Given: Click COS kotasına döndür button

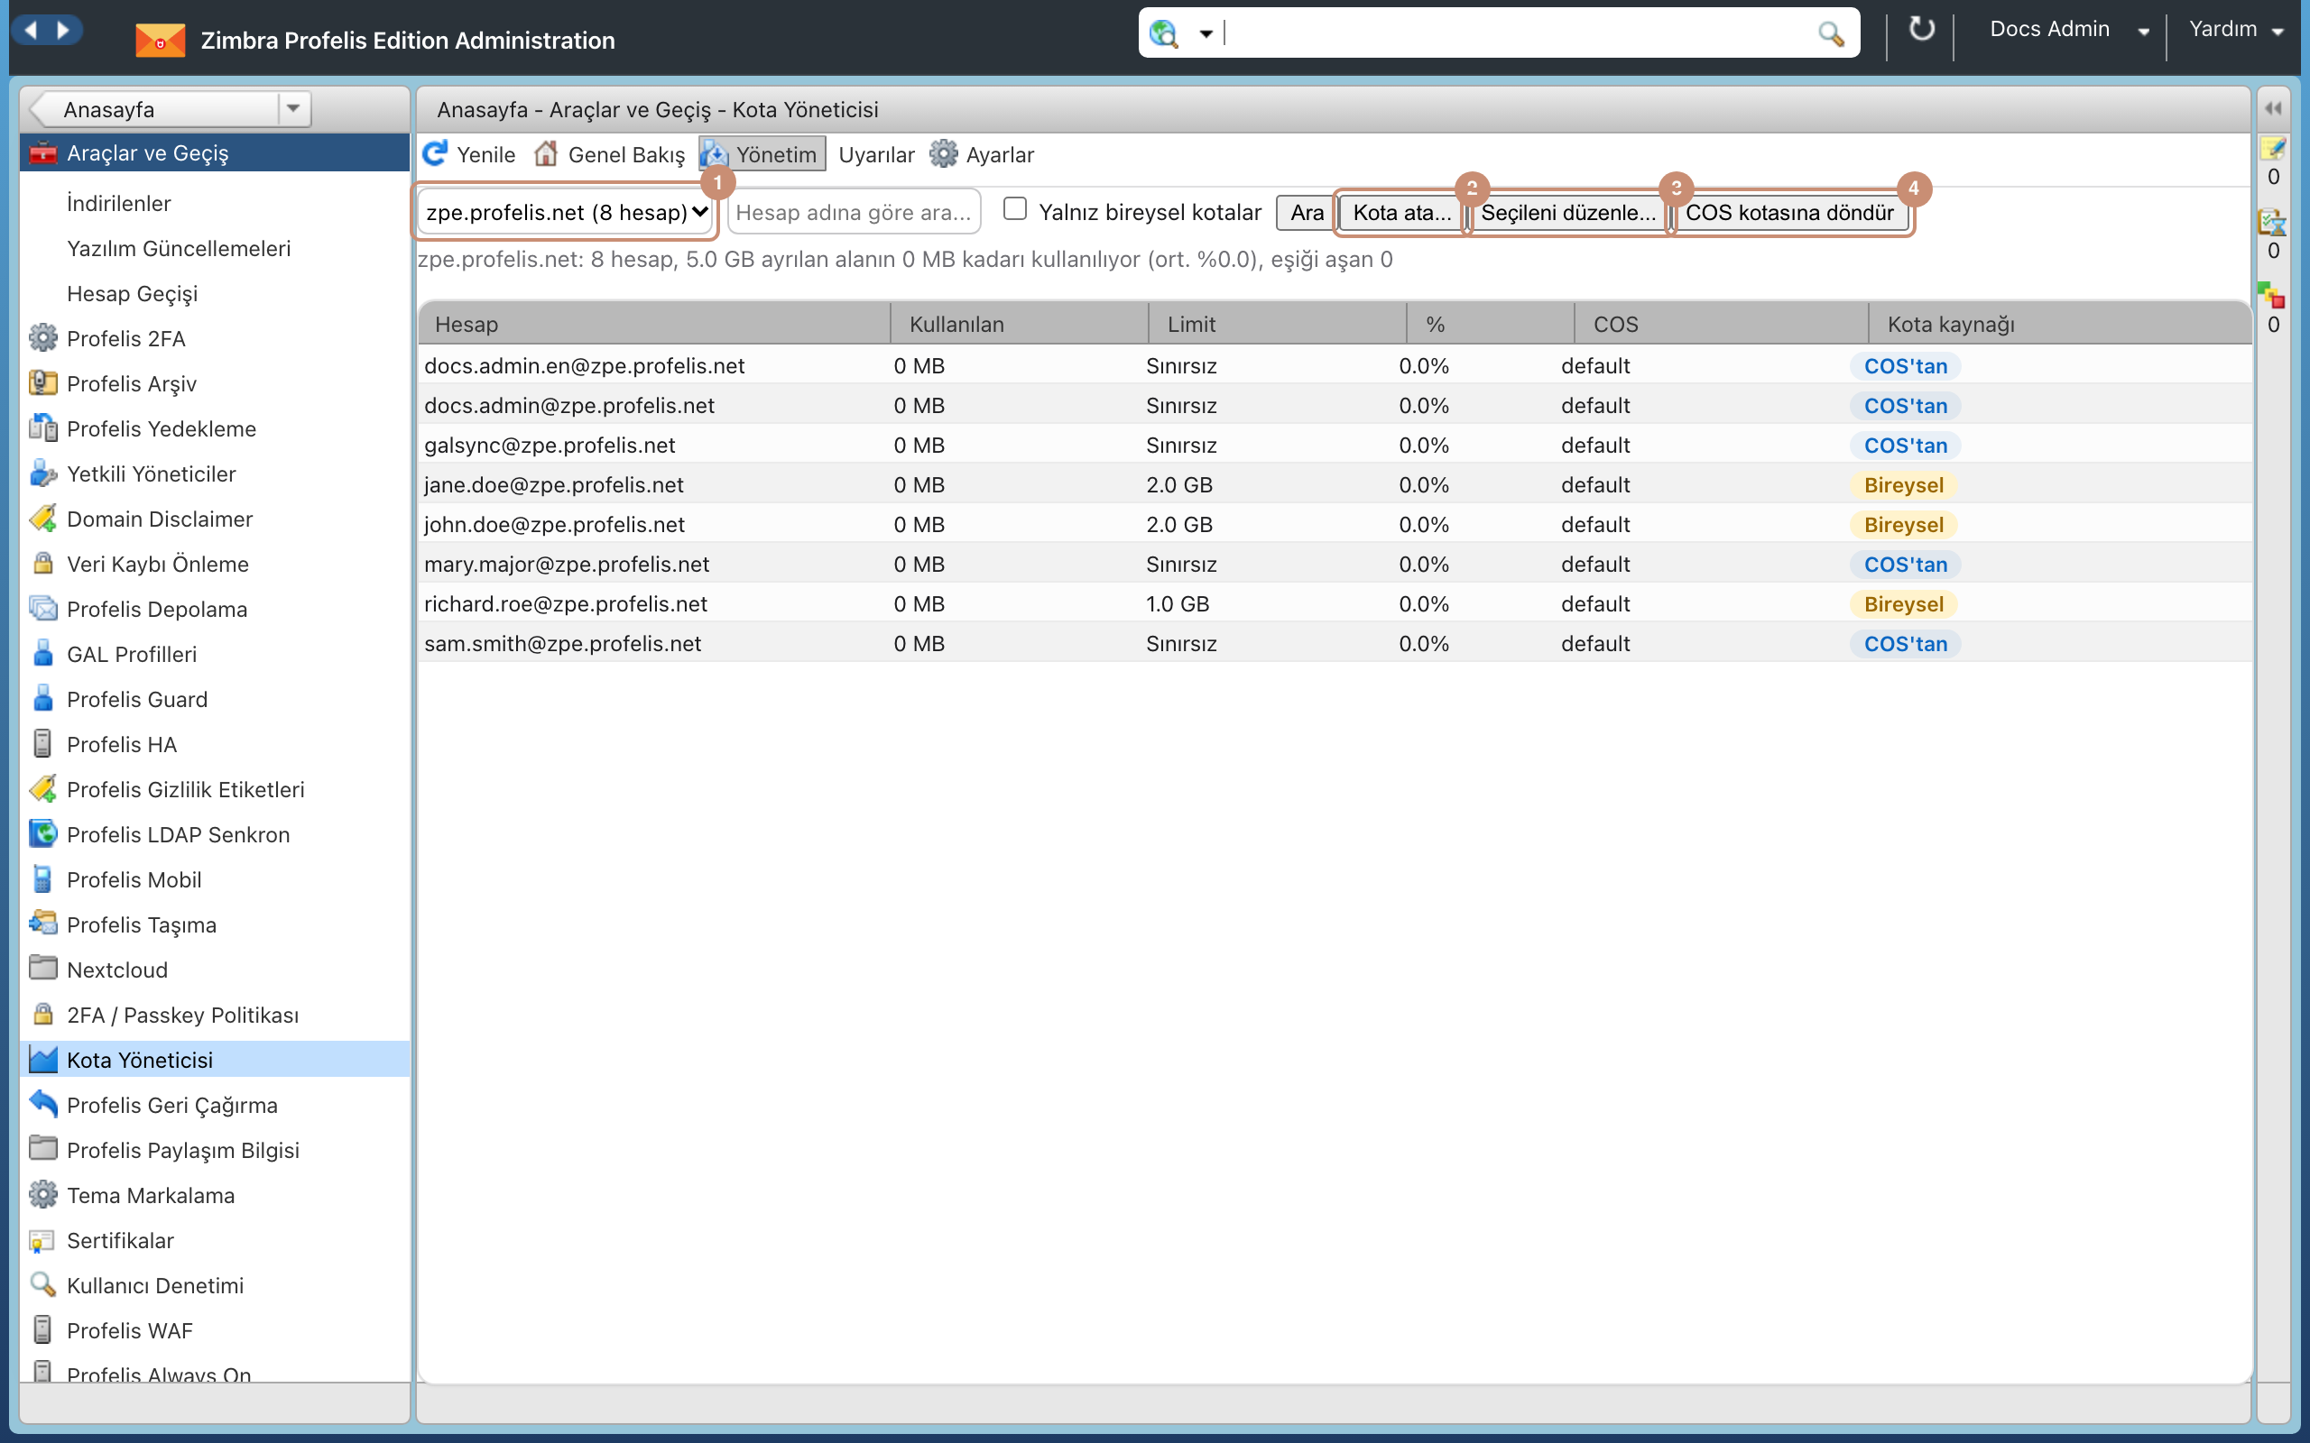Looking at the screenshot, I should coord(1788,212).
